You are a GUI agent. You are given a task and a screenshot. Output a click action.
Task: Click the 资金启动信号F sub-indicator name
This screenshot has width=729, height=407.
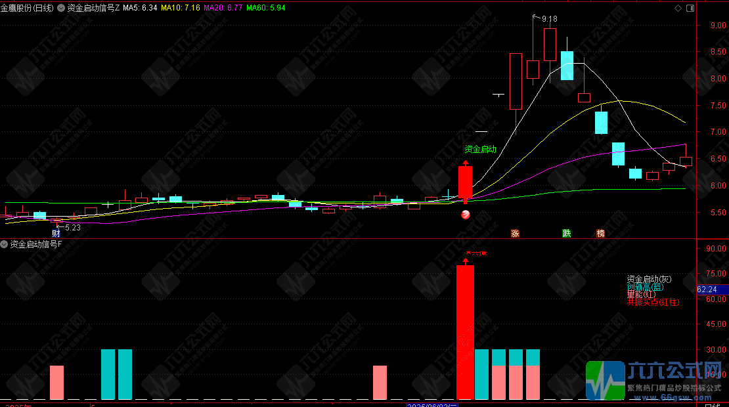click(x=36, y=244)
